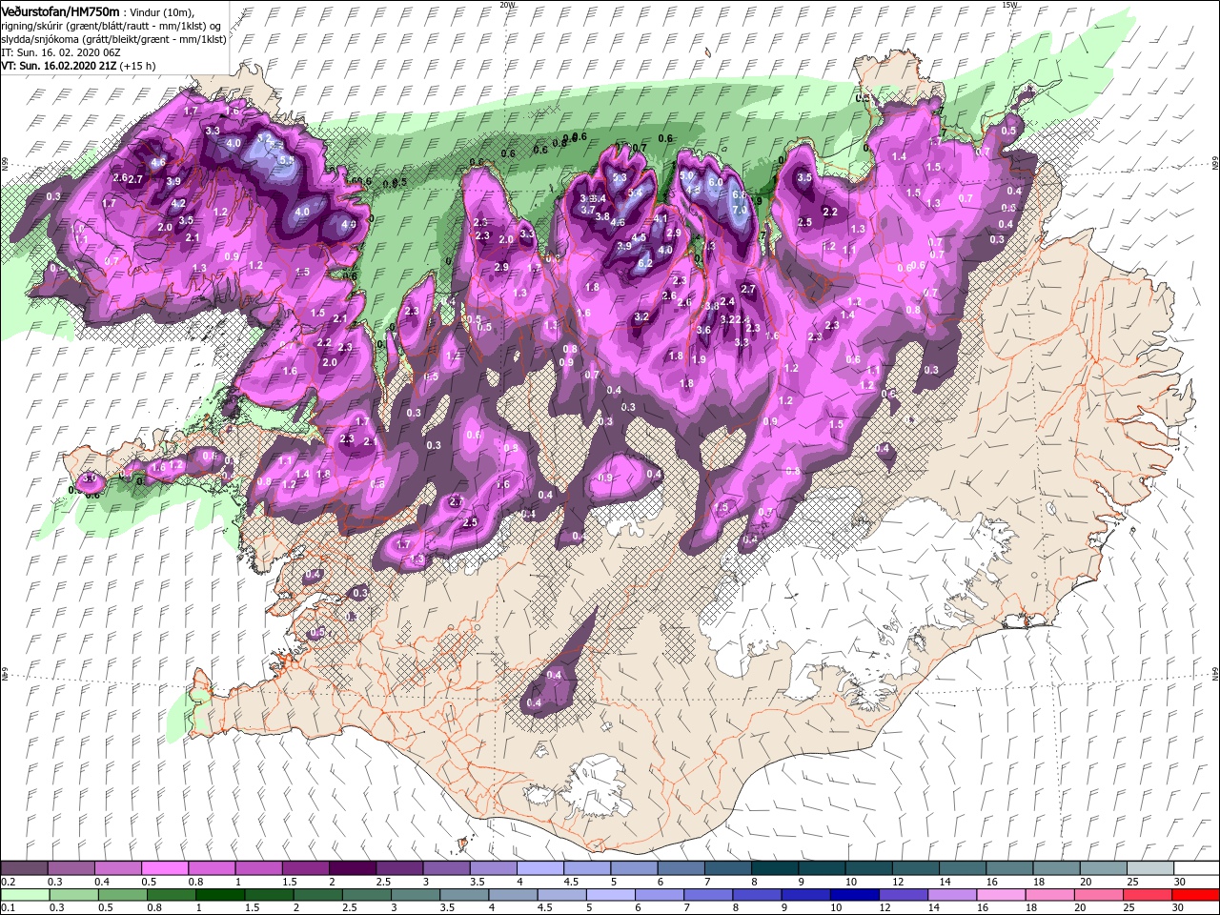
Task: Select the '4.9' precipitation value on map
Action: coord(348,225)
